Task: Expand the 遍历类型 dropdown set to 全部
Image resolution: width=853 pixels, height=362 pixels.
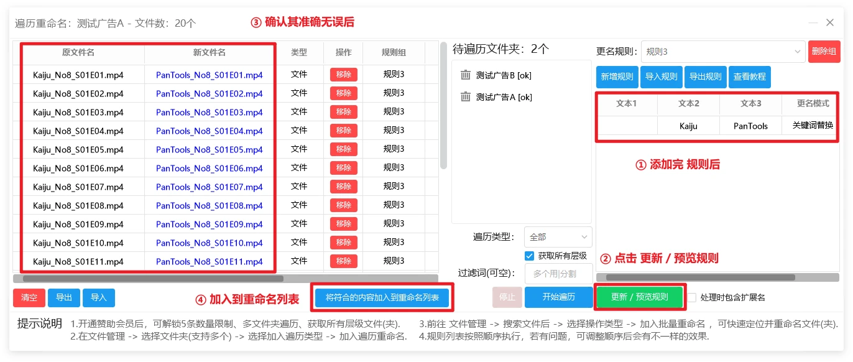Action: coord(558,237)
